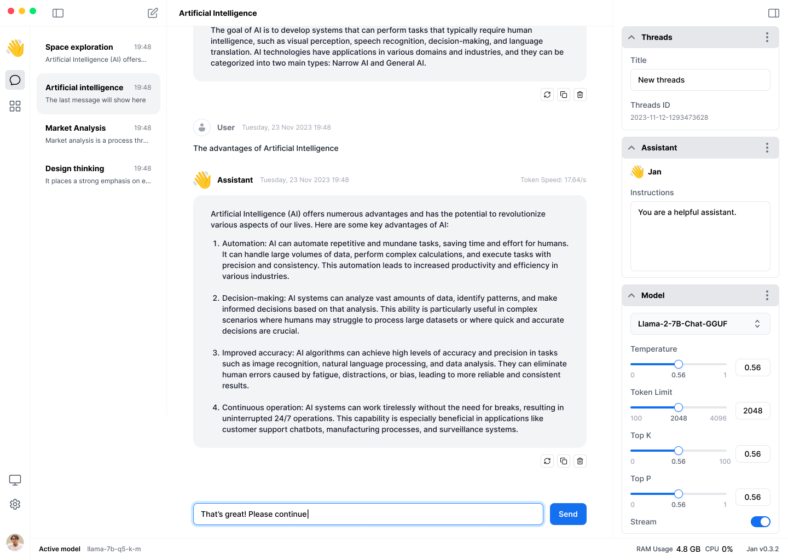
Task: Toggle the right sidebar panel icon
Action: [x=773, y=13]
